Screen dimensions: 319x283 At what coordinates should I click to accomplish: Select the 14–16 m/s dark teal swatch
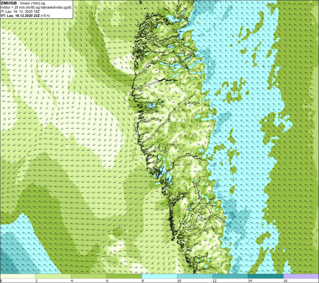(x=265, y=276)
